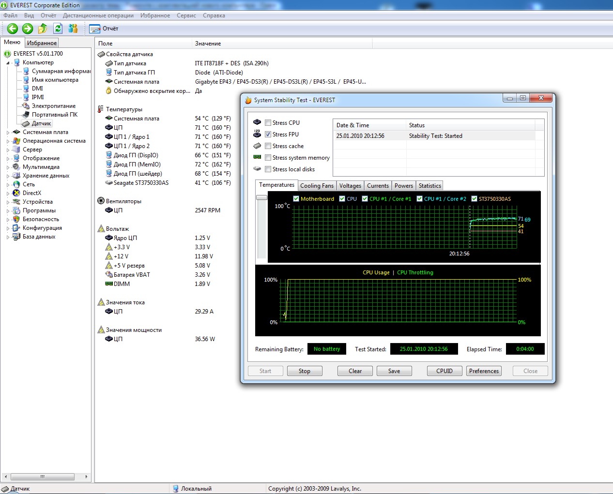This screenshot has width=613, height=494.
Task: Enable the Stress CPU checkbox
Action: 268,123
